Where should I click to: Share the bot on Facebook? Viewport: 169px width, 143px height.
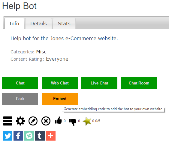point(18,136)
